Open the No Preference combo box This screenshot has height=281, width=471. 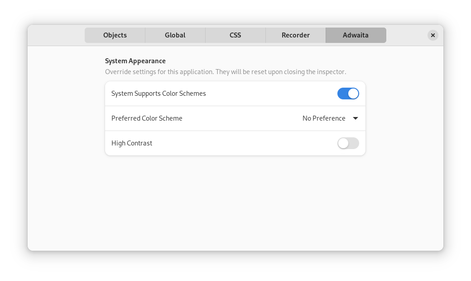tap(331, 118)
